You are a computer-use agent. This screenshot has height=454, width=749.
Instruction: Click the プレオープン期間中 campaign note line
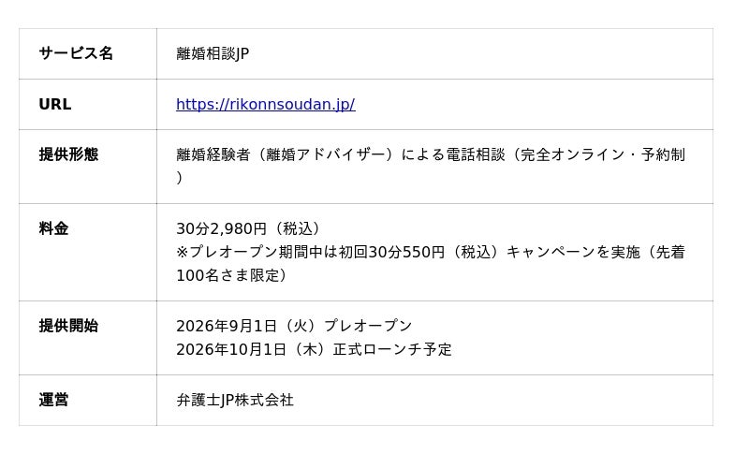(x=431, y=252)
